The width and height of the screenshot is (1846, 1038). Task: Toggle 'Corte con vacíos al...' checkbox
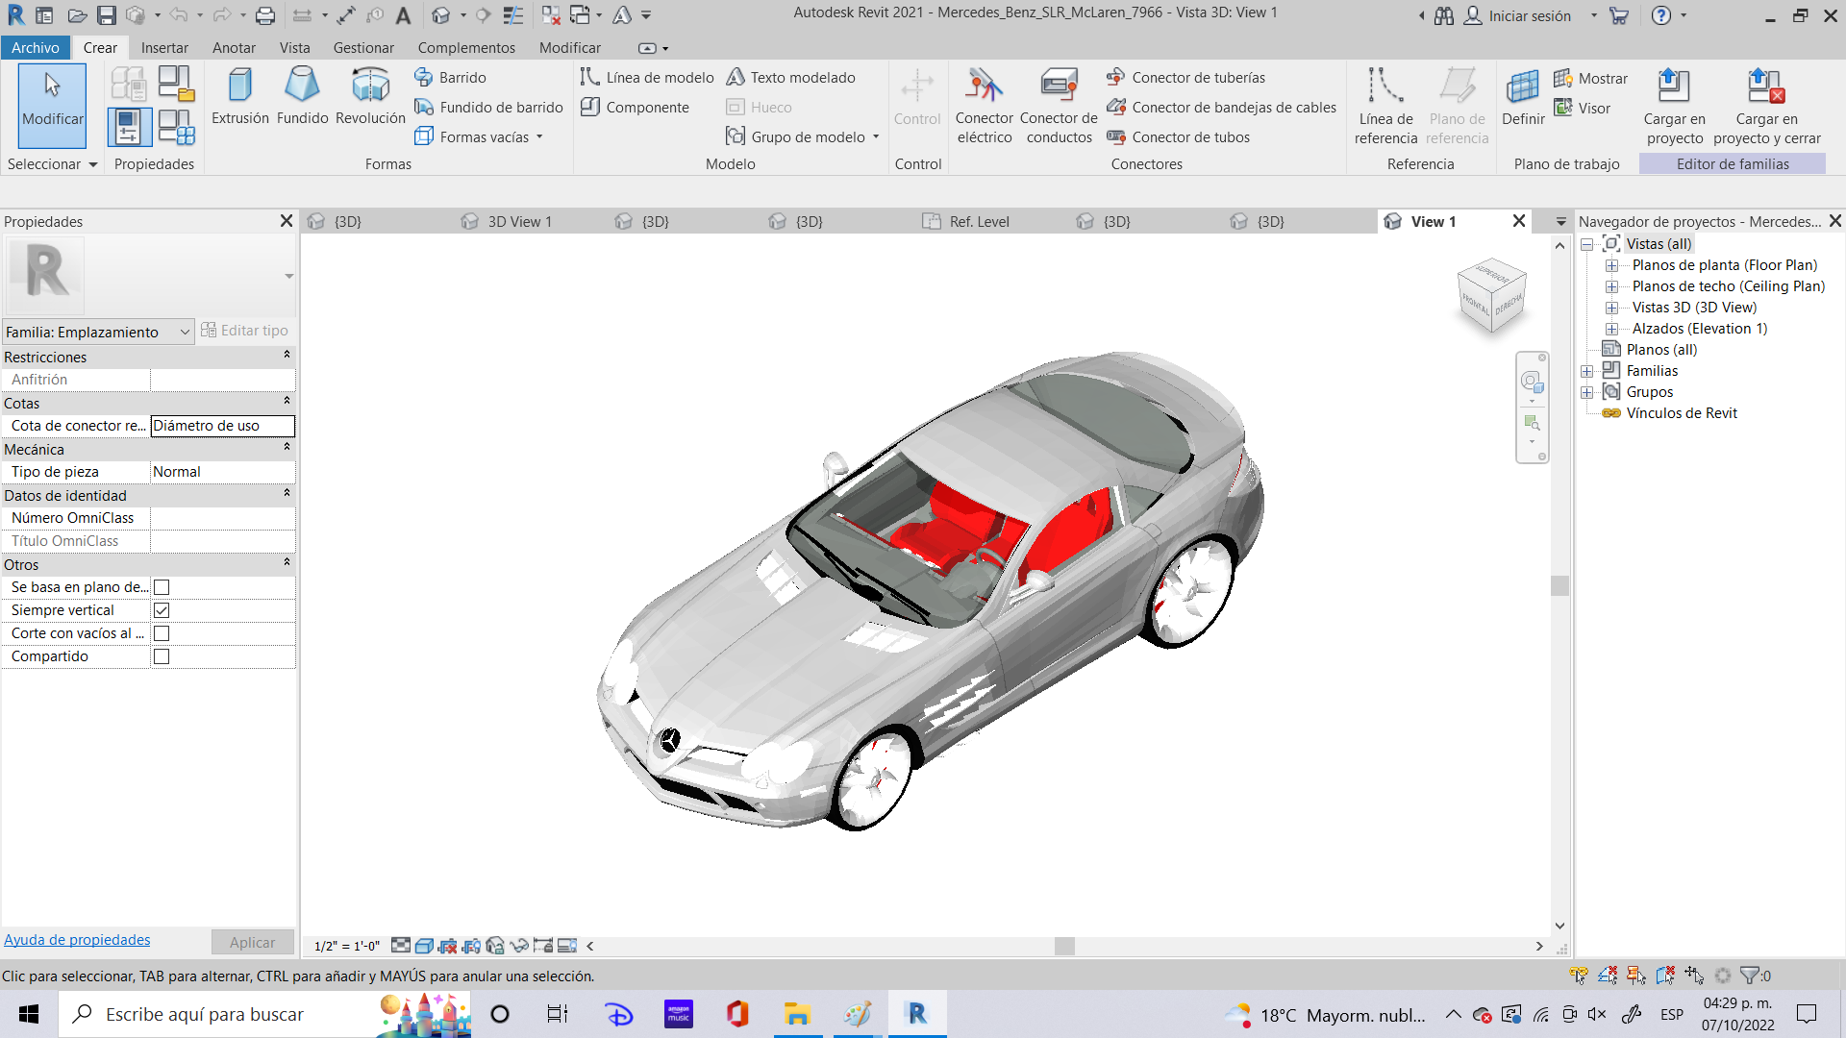coord(162,633)
